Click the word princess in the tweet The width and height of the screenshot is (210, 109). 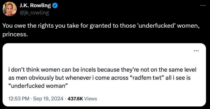[x=15, y=34]
